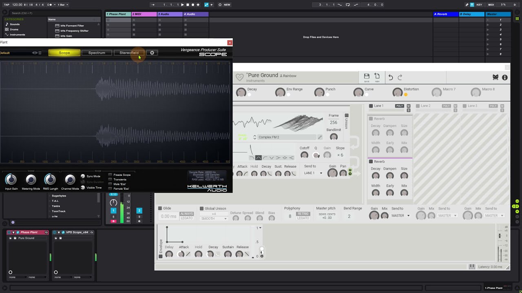The width and height of the screenshot is (522, 293).
Task: Switch to the Stereofield tab
Action: [x=129, y=53]
